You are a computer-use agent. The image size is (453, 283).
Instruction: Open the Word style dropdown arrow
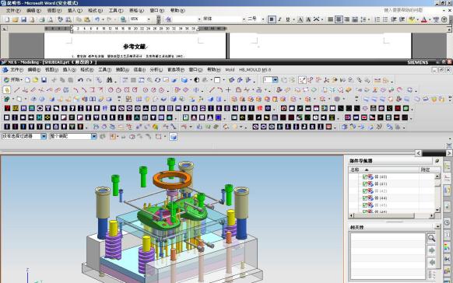click(x=199, y=19)
